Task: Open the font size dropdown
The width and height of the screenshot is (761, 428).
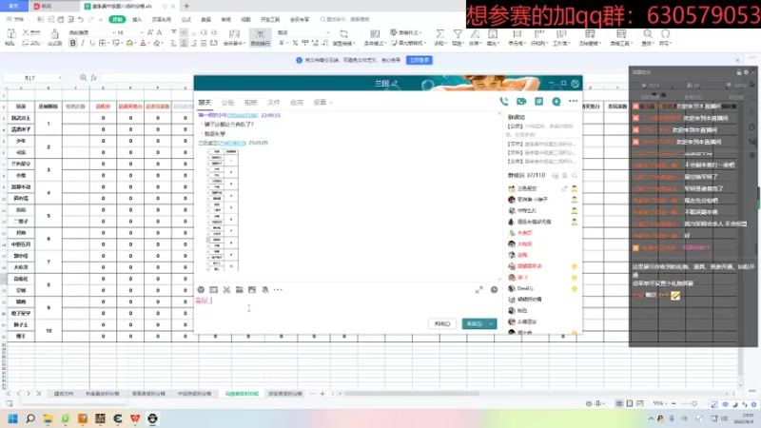Action: coord(141,32)
